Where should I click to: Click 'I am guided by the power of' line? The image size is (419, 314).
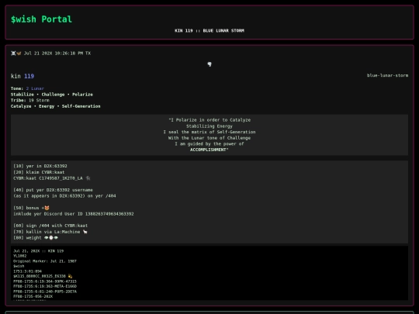209,143
